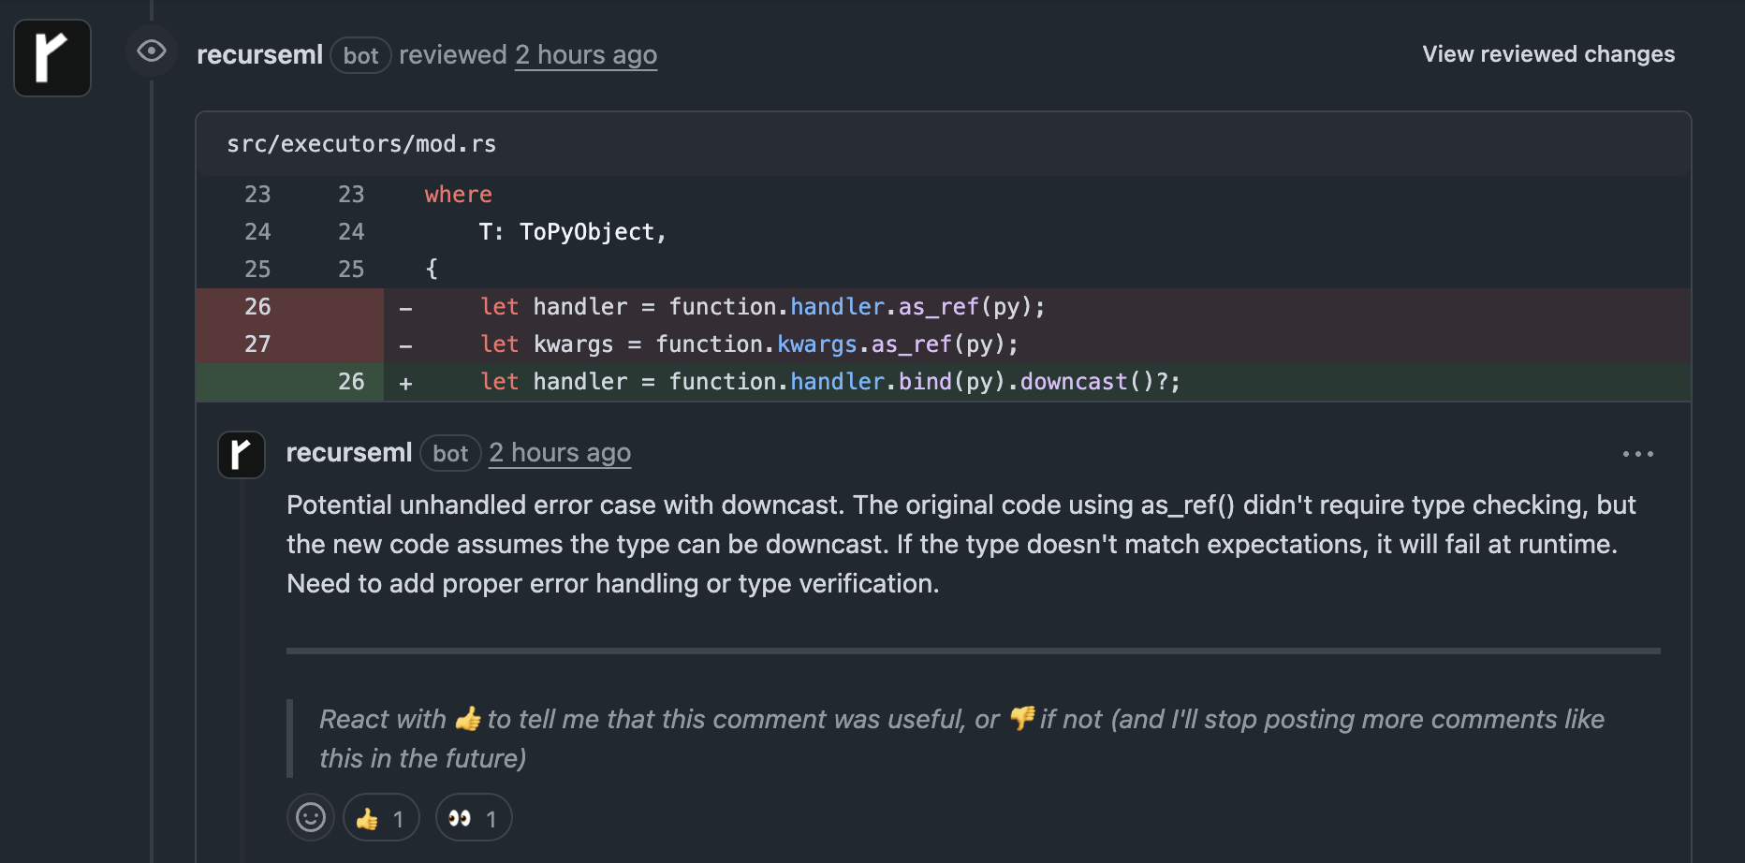Screen dimensions: 1745x863
Task: Open emoji reactions dropdown on comment
Action: (x=310, y=816)
